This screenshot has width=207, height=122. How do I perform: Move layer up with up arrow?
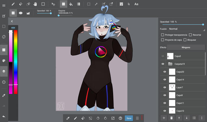[179, 118]
